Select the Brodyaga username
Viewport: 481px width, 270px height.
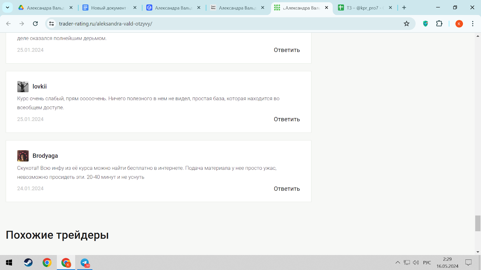pos(45,156)
